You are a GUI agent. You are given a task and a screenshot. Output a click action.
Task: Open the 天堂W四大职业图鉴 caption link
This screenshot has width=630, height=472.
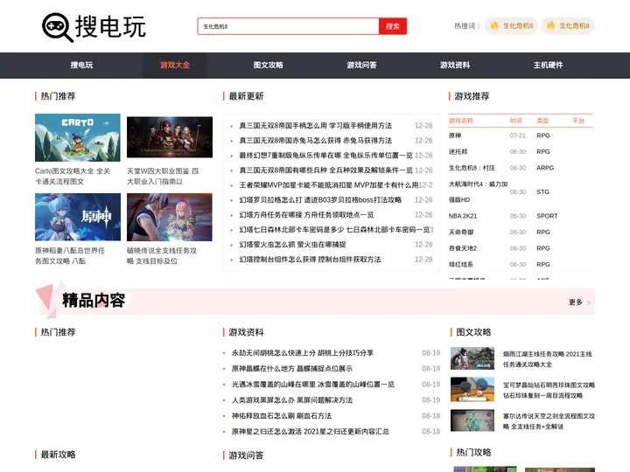(163, 177)
